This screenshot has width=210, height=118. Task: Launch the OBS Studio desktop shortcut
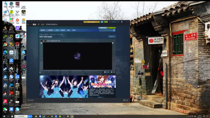point(5,61)
